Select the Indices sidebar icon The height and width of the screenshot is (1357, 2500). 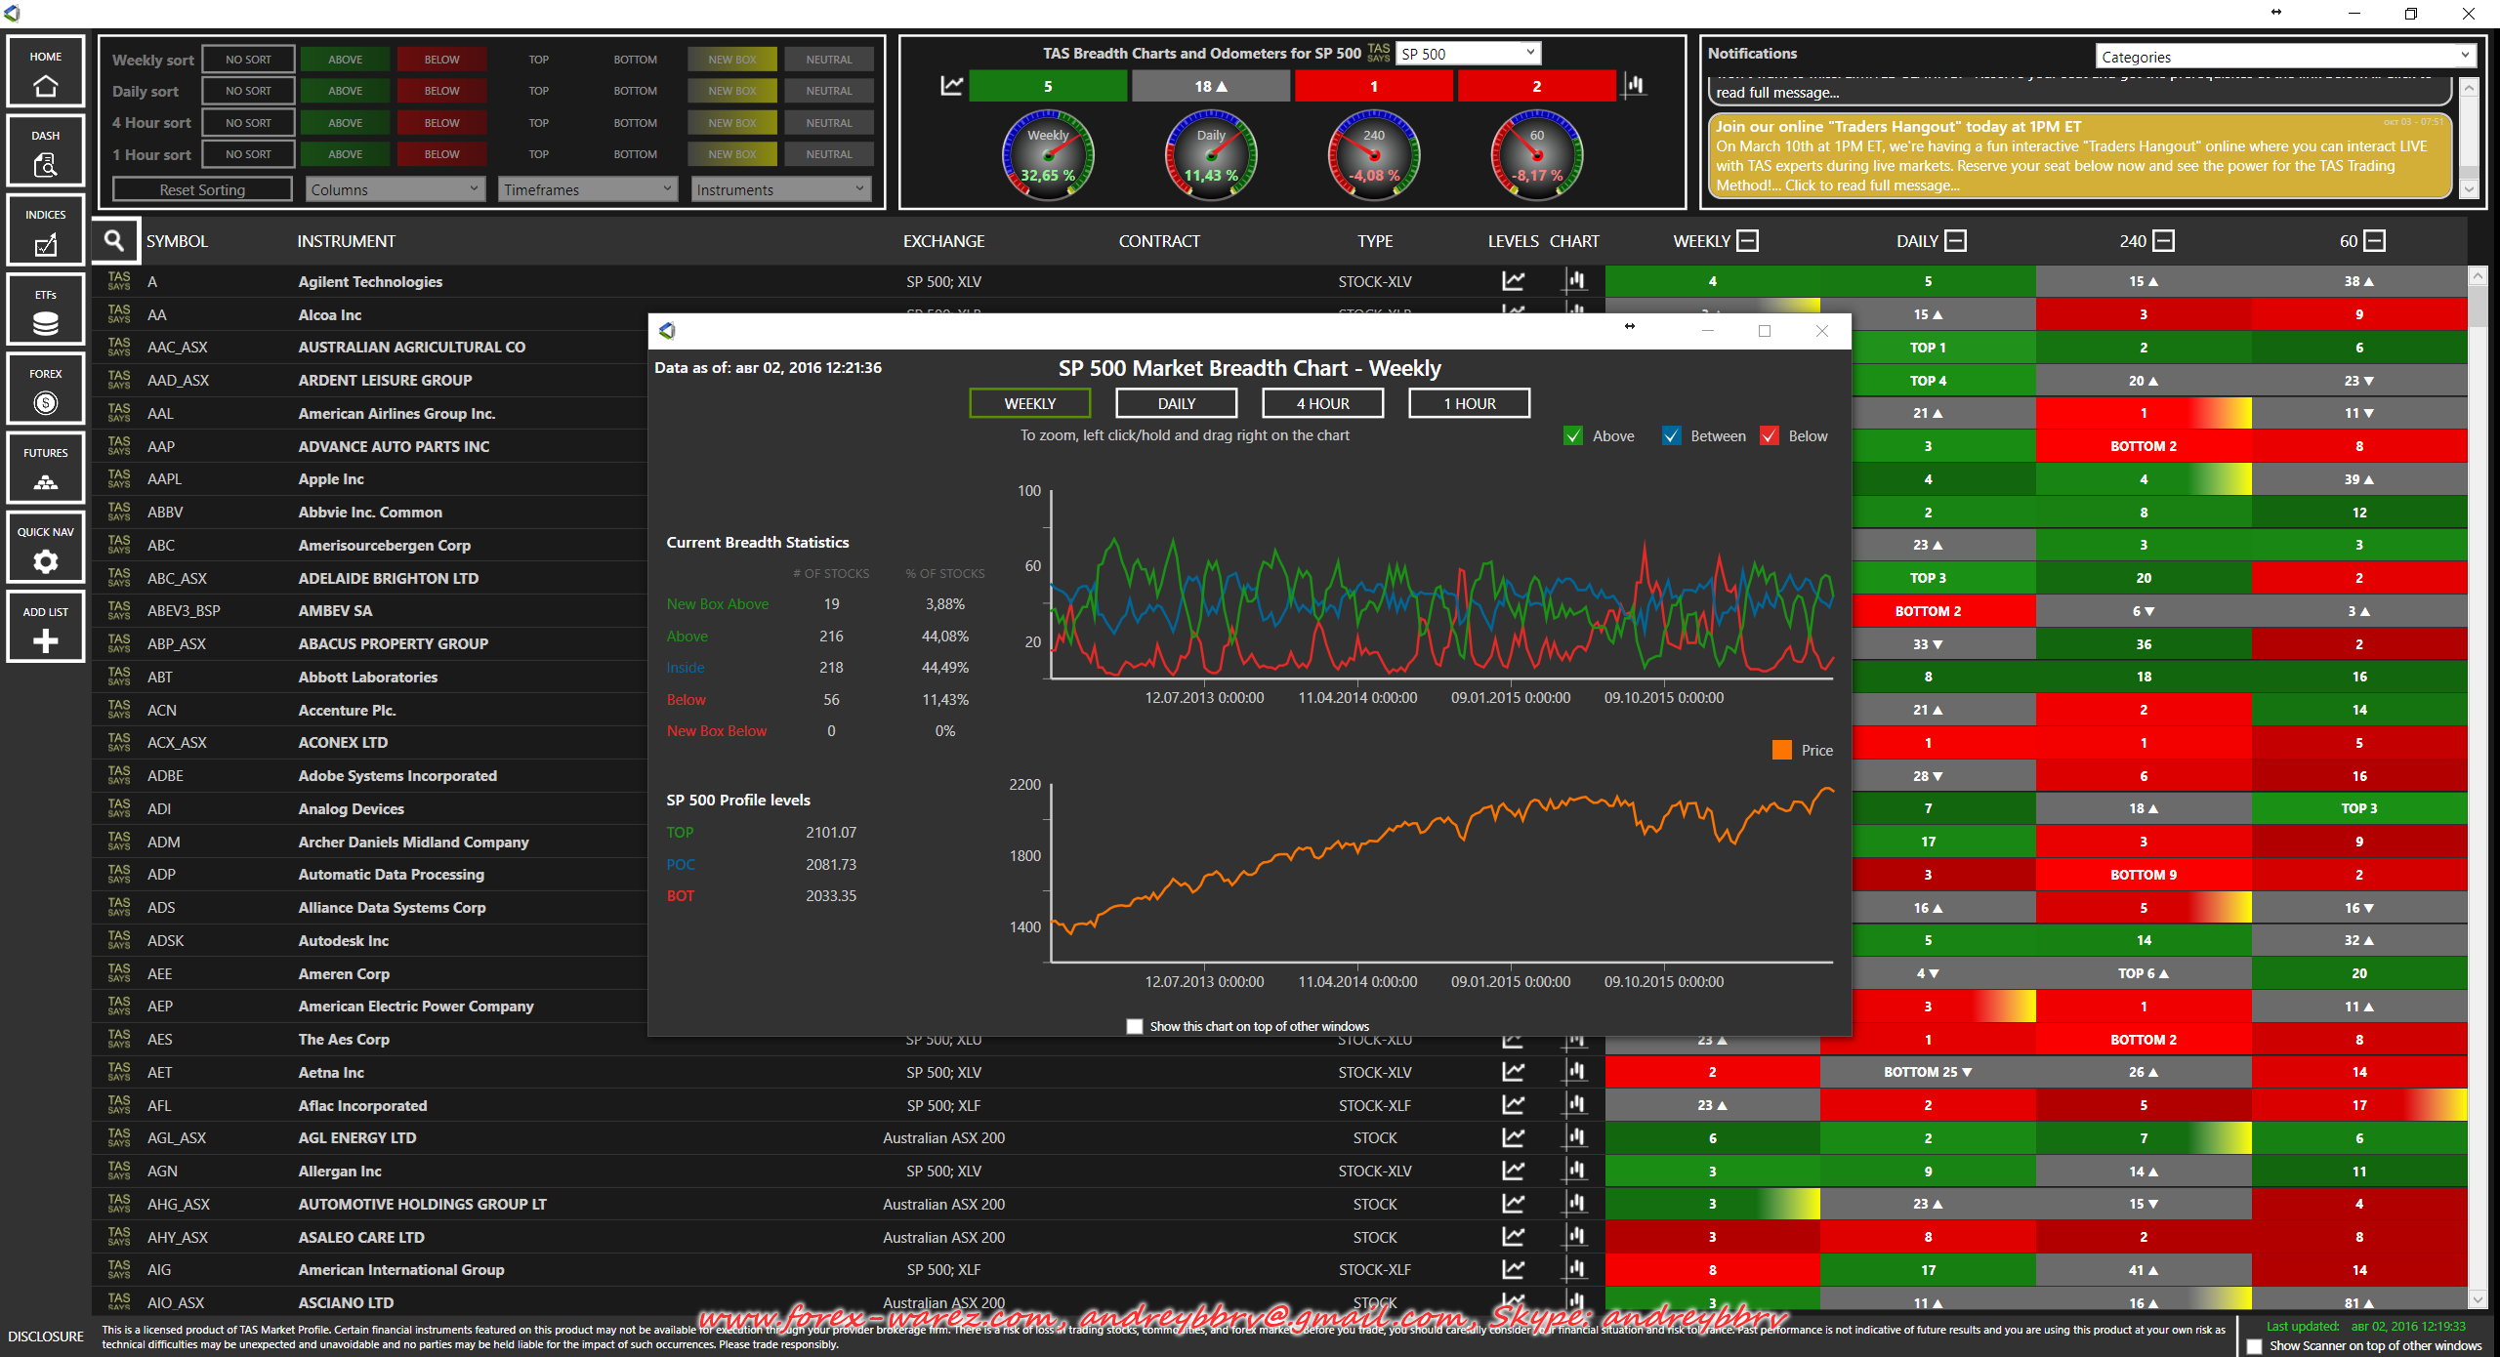point(45,231)
